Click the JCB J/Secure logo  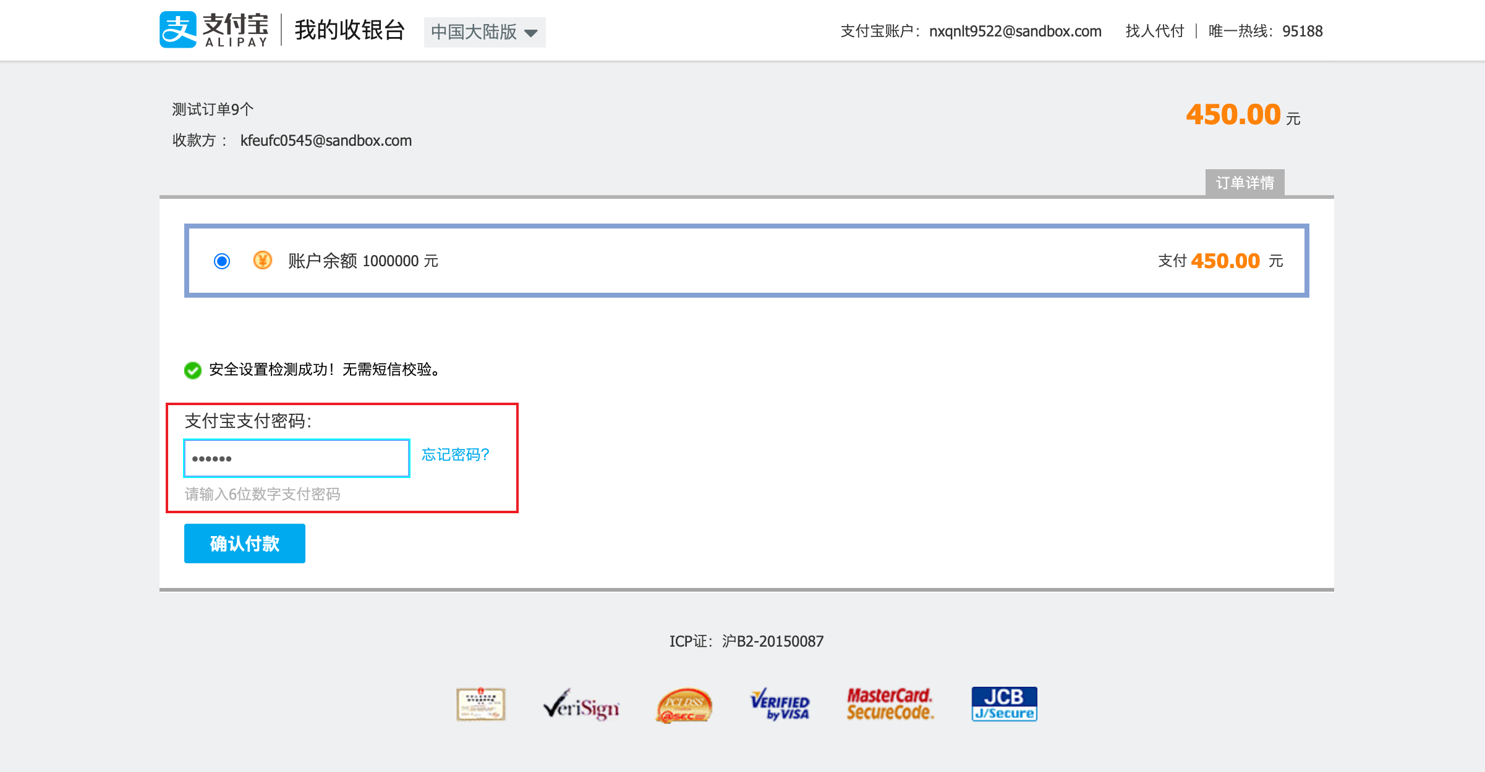click(x=1004, y=704)
